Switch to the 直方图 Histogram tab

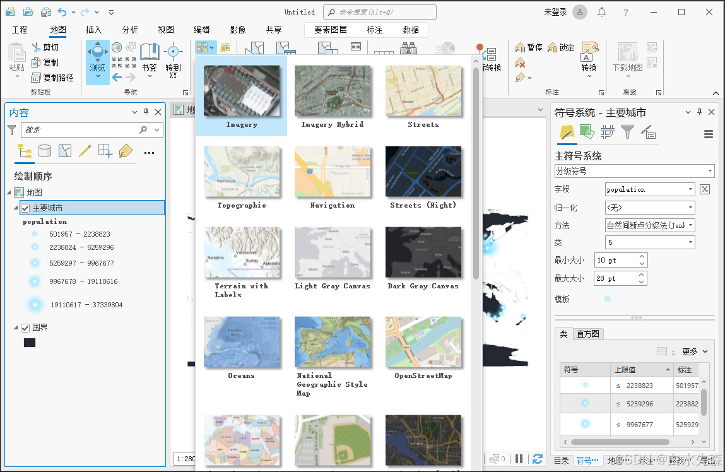[588, 334]
